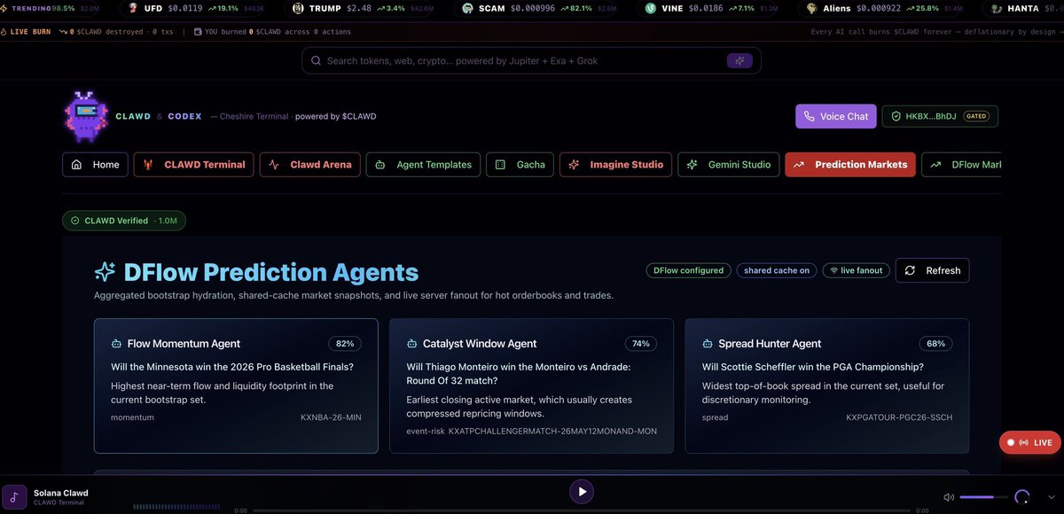1064x514 pixels.
Task: Open the Flow Momentum Agent card
Action: pyautogui.click(x=236, y=386)
